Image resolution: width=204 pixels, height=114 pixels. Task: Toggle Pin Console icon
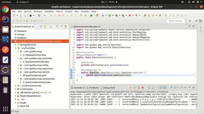tap(171, 88)
